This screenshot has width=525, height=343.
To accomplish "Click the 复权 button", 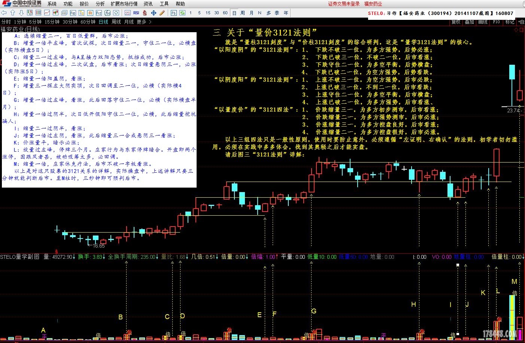I will click(456, 22).
